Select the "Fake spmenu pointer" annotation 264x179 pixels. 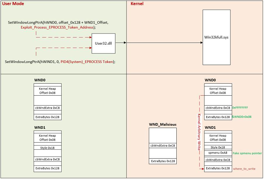247,153
